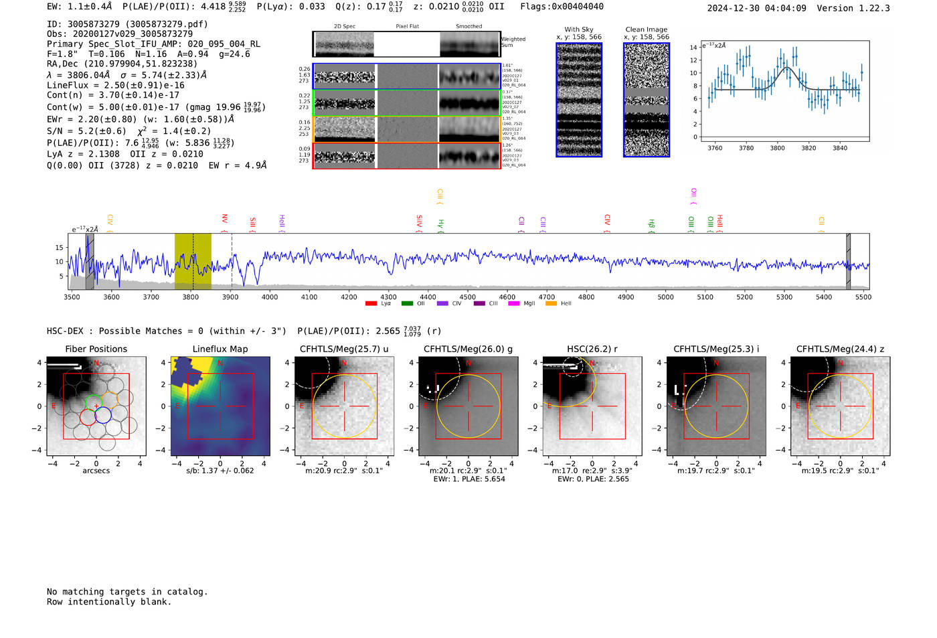Click the green Hγ line marker
Image resolution: width=937 pixels, height=638 pixels.
click(440, 226)
